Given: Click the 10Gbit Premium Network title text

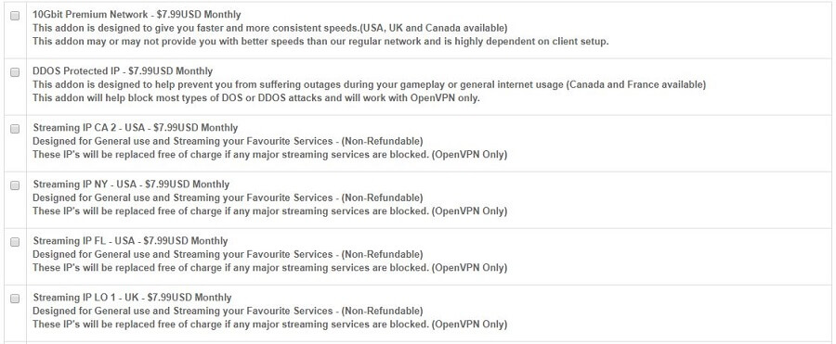Looking at the screenshot, I should tap(137, 15).
